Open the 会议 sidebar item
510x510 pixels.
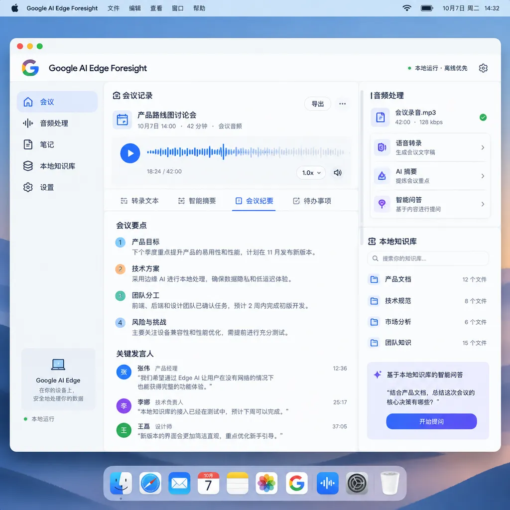tap(57, 102)
